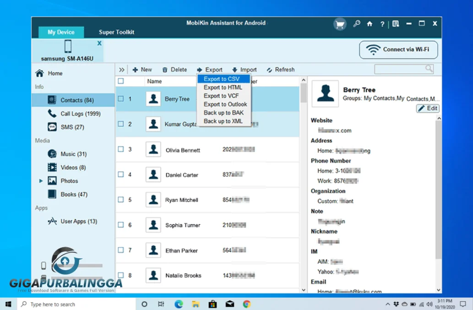Click Daniel Carter's avatar icon
473x310 pixels.
[x=153, y=174]
